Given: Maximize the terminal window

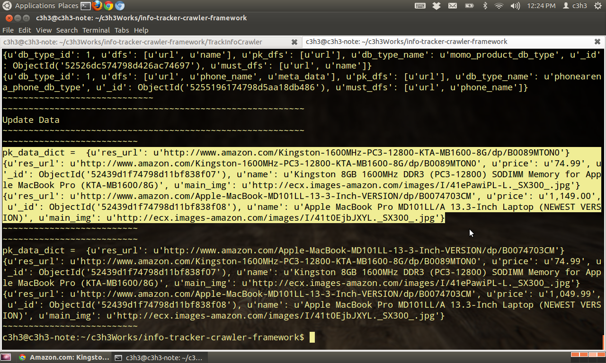Looking at the screenshot, I should coord(26,18).
